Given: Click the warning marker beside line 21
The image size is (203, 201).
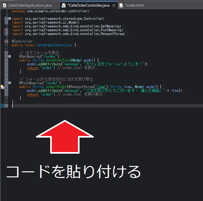Looking at the screenshot, I should pos(2,87).
